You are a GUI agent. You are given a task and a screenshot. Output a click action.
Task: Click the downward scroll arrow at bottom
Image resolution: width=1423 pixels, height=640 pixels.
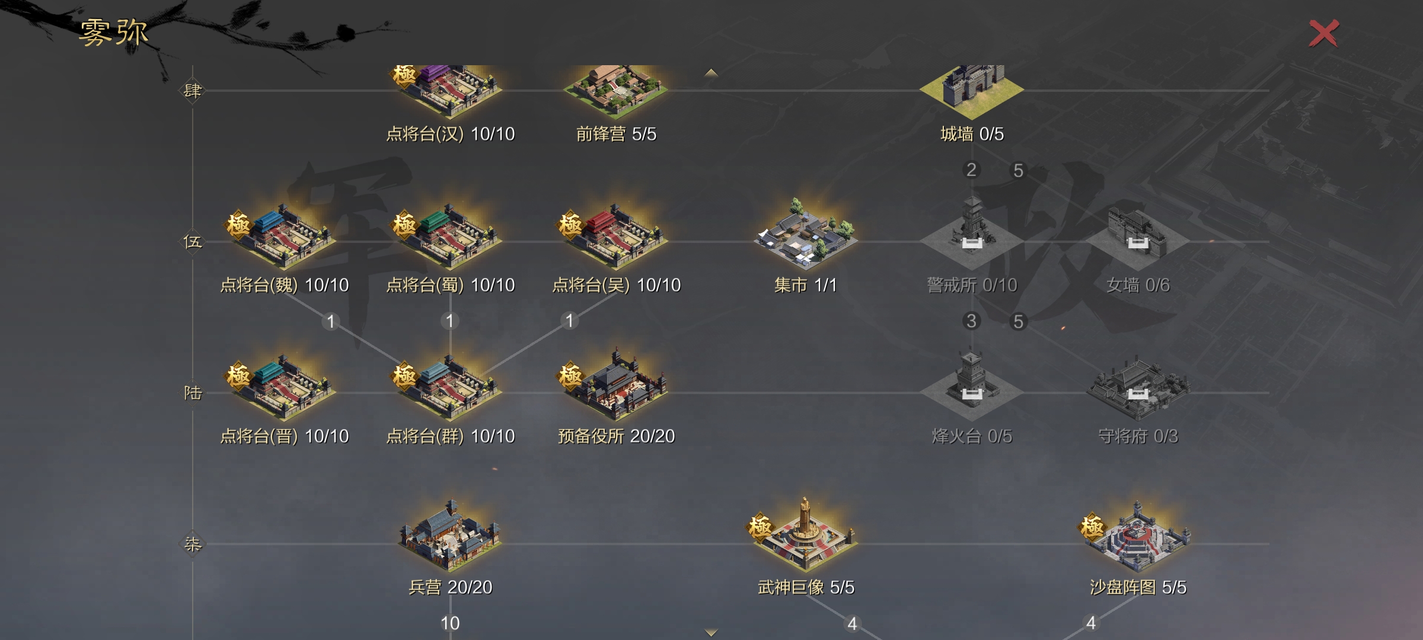coord(711,632)
